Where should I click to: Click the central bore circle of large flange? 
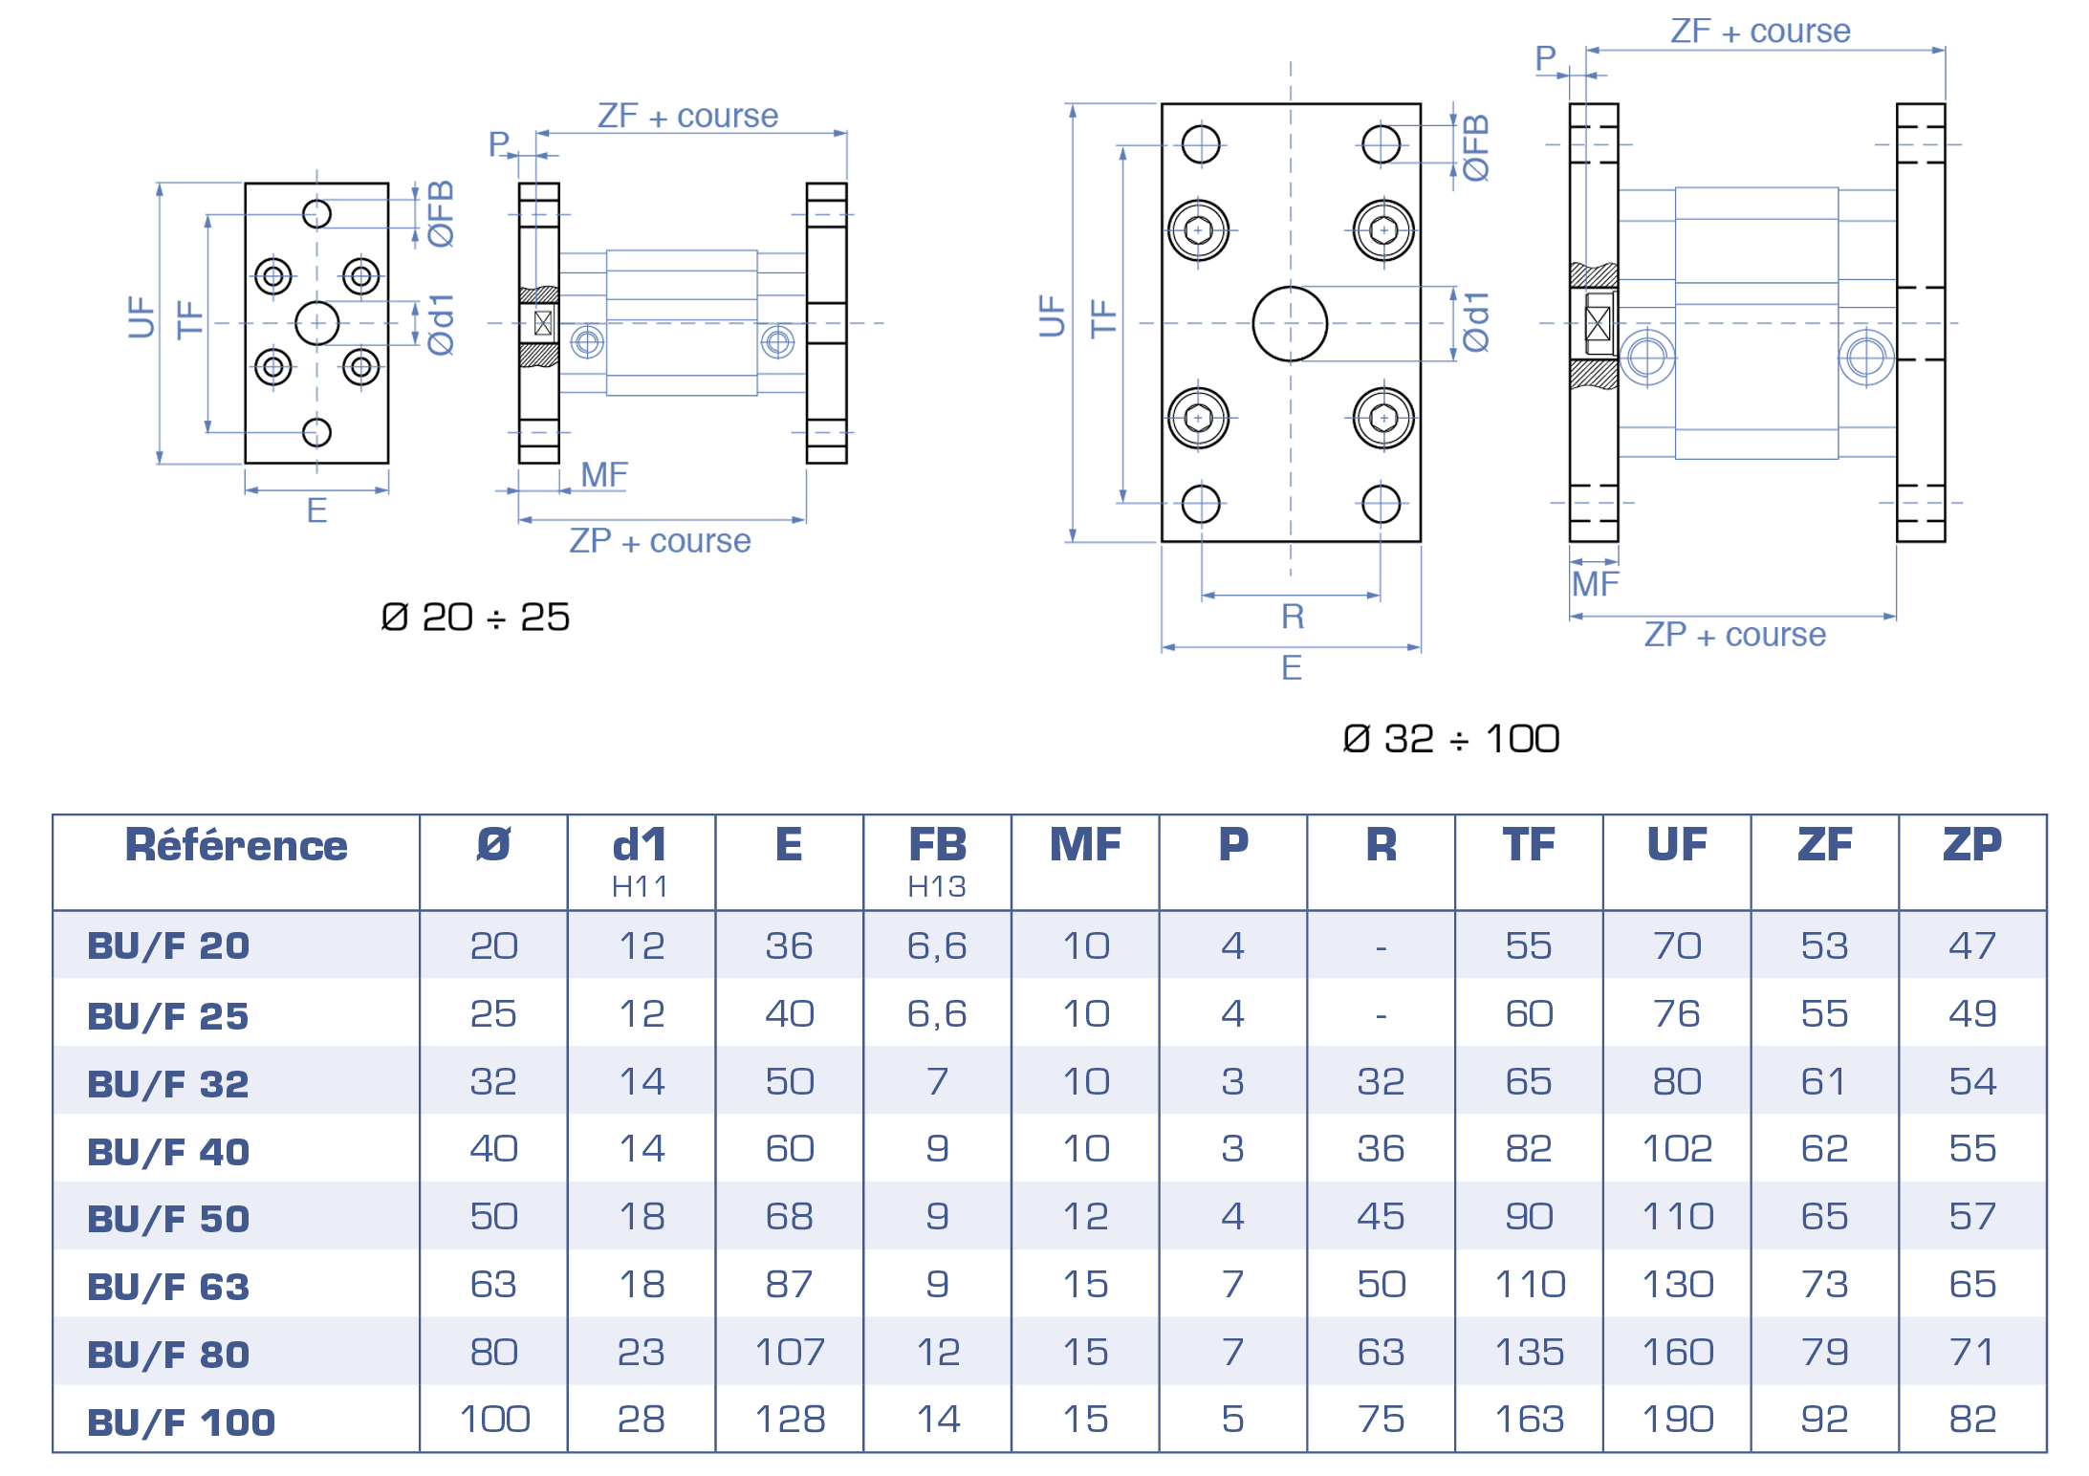(x=1290, y=324)
